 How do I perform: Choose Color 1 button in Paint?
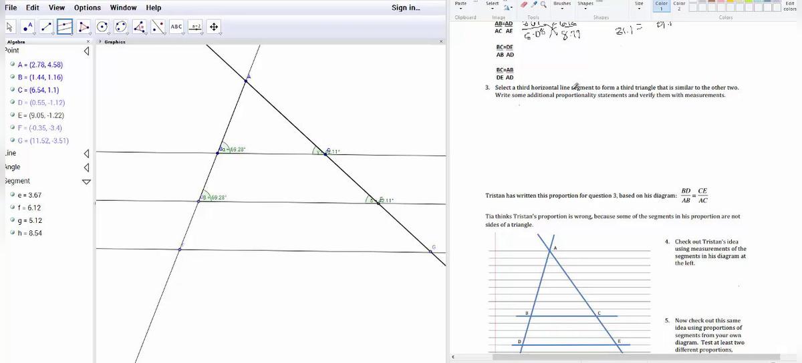click(661, 6)
